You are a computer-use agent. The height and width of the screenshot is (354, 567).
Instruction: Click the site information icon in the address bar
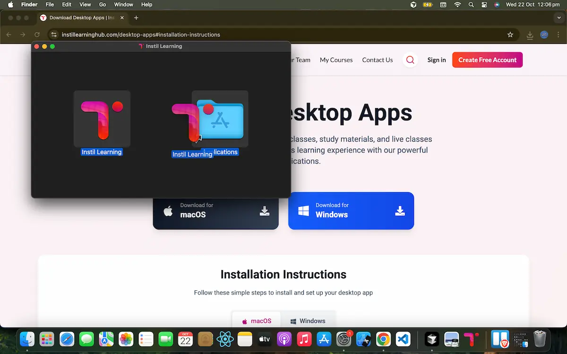53,34
